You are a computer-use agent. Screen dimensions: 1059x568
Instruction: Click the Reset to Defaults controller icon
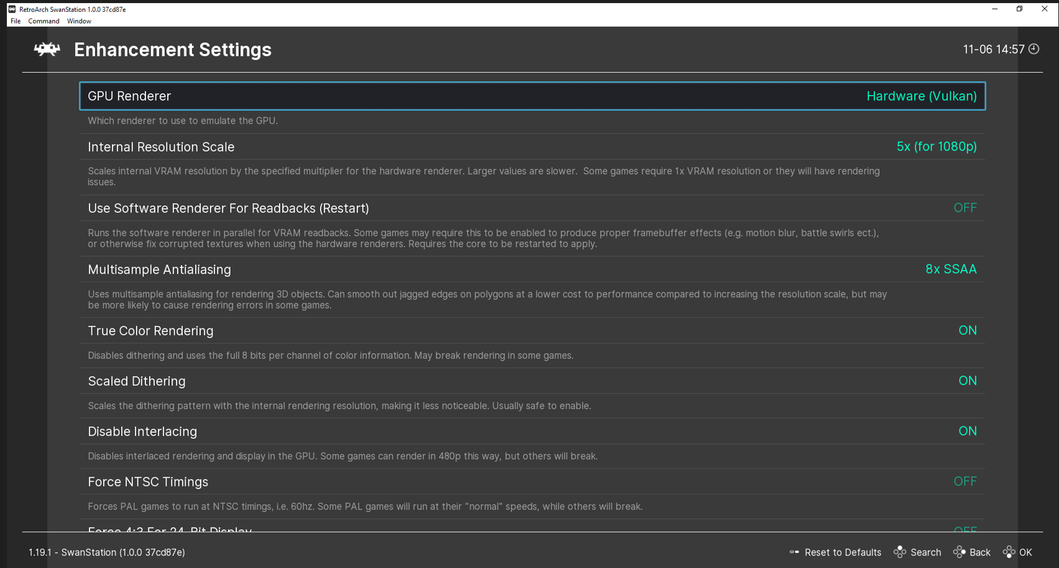[794, 552]
